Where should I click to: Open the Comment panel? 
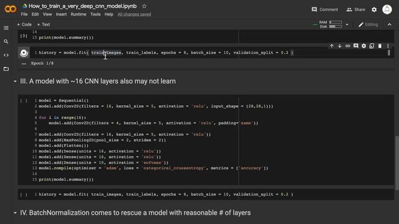[x=325, y=9]
